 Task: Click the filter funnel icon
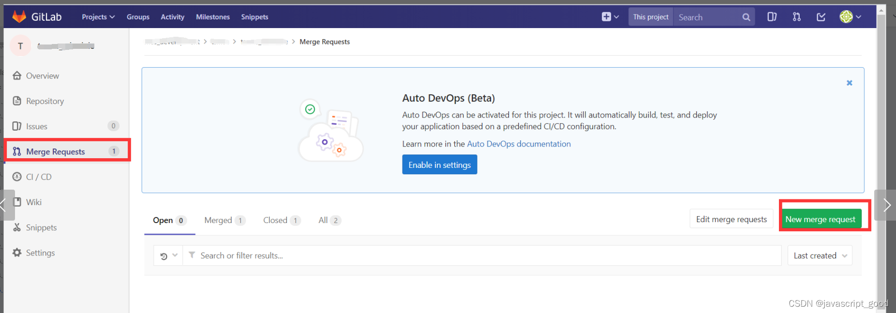pyautogui.click(x=192, y=255)
